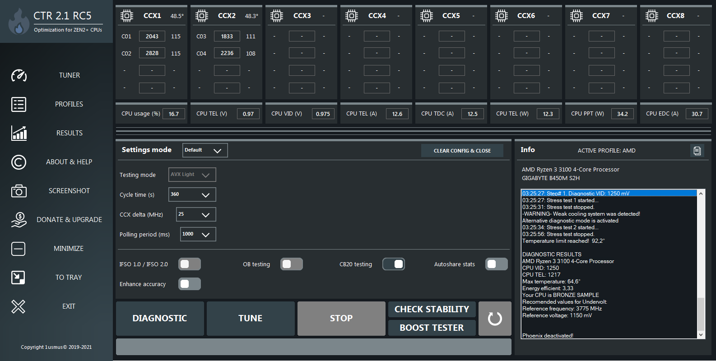
Task: Click the TUNE button
Action: [251, 319]
